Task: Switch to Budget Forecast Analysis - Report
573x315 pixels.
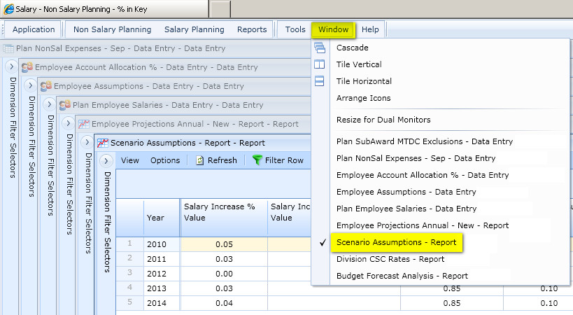Action: pyautogui.click(x=402, y=276)
